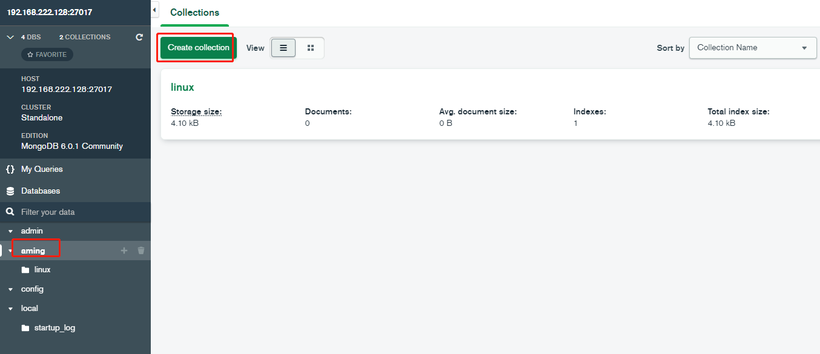Refresh databases using the reload icon
Image resolution: width=820 pixels, height=354 pixels.
[x=139, y=37]
